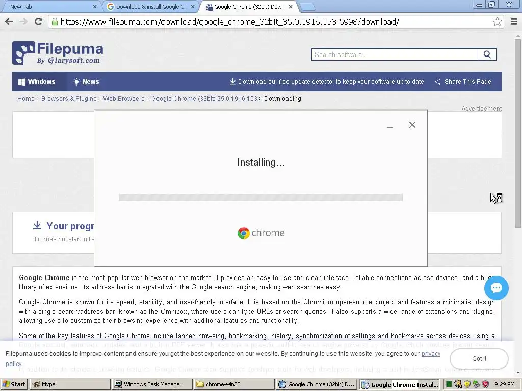This screenshot has width=522, height=391.
Task: Click the 9:29 PM taskbar clock
Action: point(504,384)
